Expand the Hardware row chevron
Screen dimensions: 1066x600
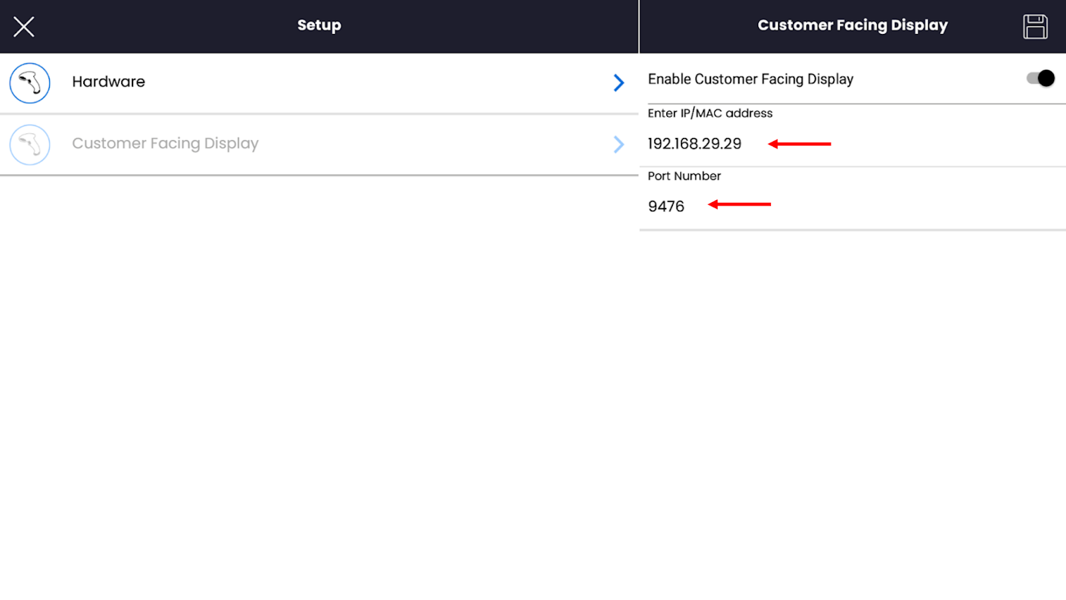[618, 83]
